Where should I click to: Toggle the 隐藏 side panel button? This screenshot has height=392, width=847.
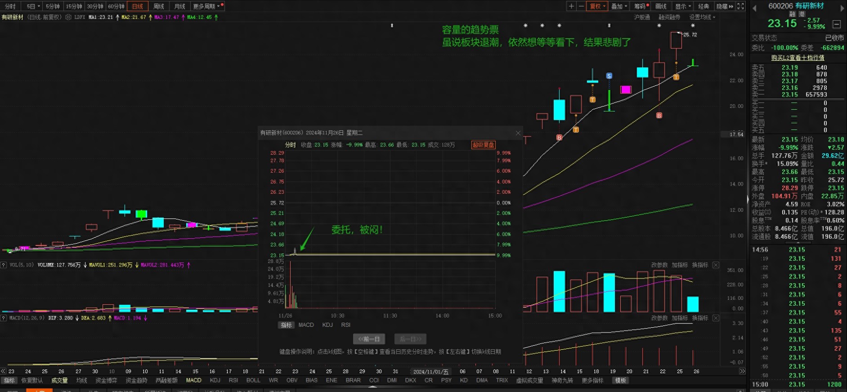[724, 6]
